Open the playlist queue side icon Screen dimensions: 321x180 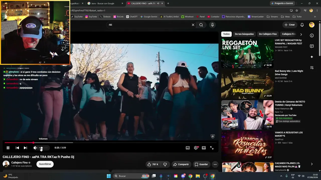coord(312,68)
